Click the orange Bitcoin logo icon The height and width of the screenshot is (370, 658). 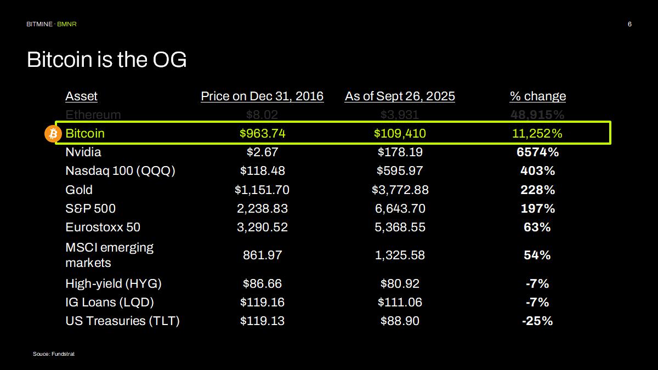point(53,134)
